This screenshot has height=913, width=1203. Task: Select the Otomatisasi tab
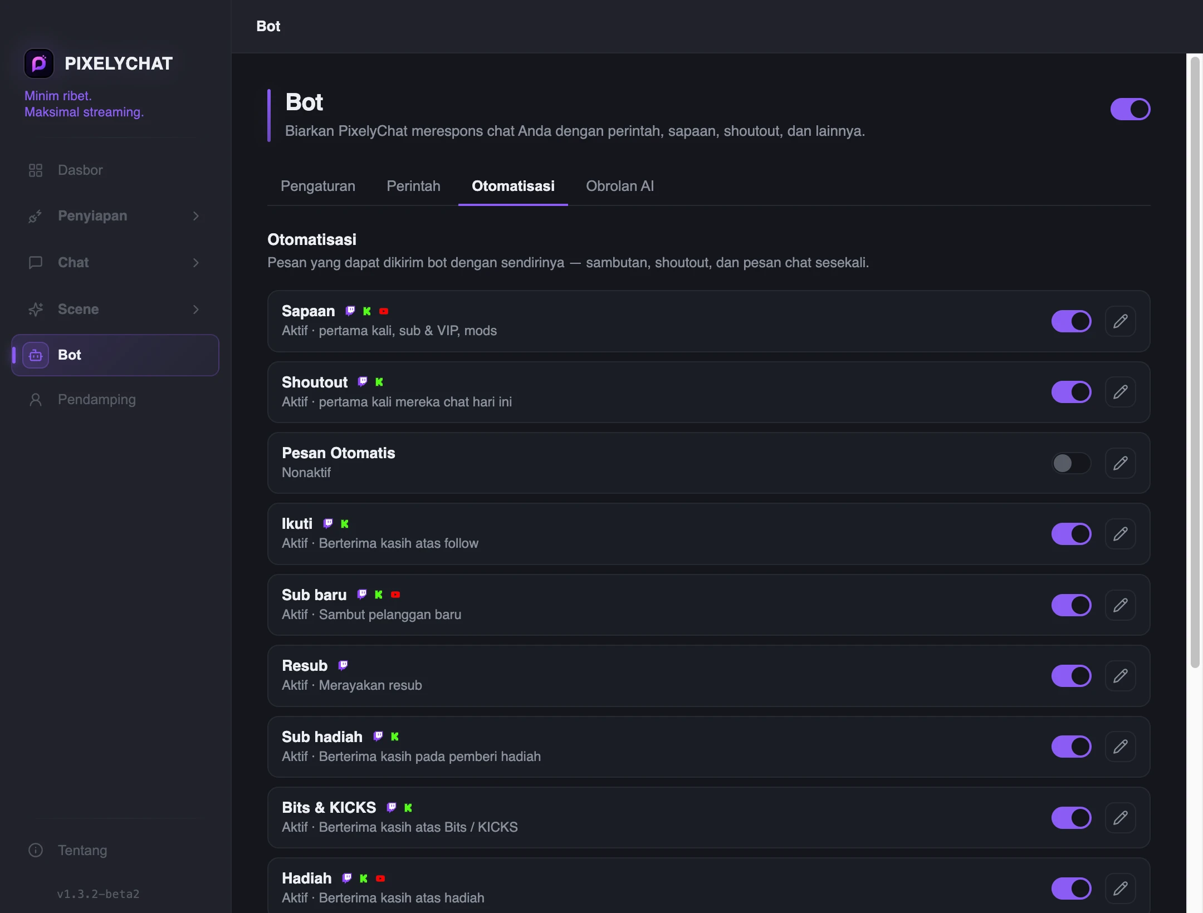513,186
